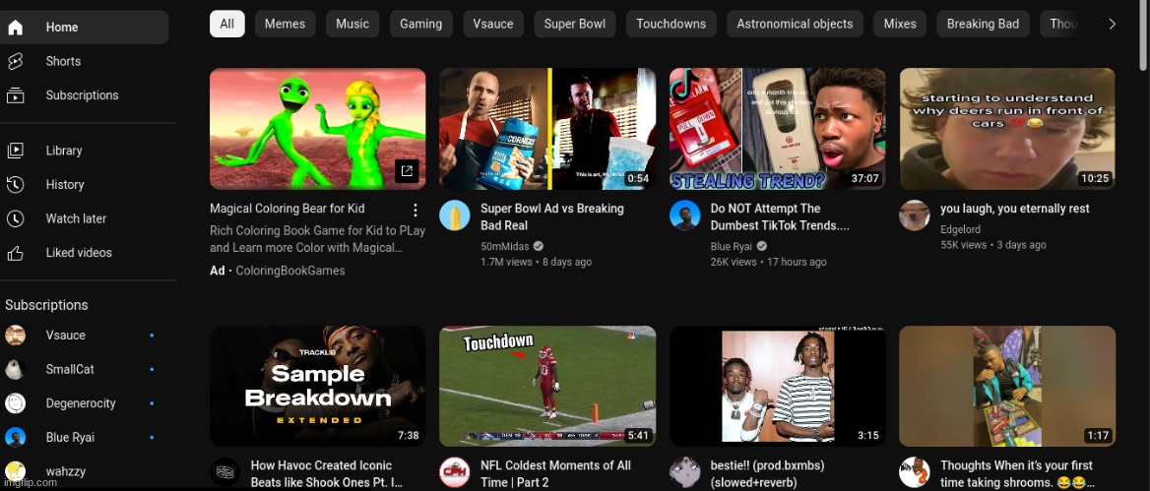The image size is (1150, 491).
Task: Click channel avatar beside Havoc beats video
Action: coord(225,472)
